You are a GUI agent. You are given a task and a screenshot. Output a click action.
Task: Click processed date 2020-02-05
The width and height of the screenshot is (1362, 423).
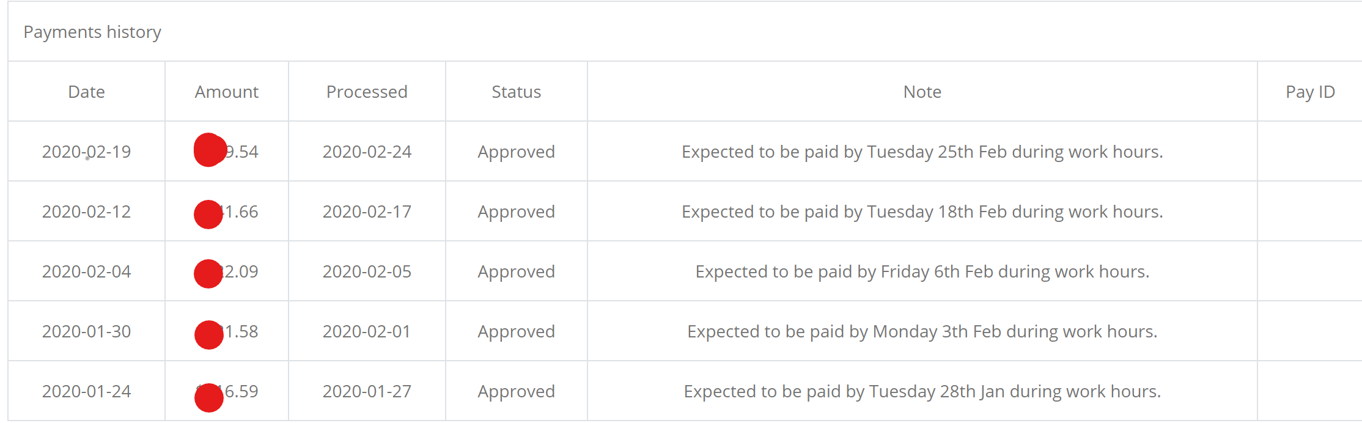point(367,271)
